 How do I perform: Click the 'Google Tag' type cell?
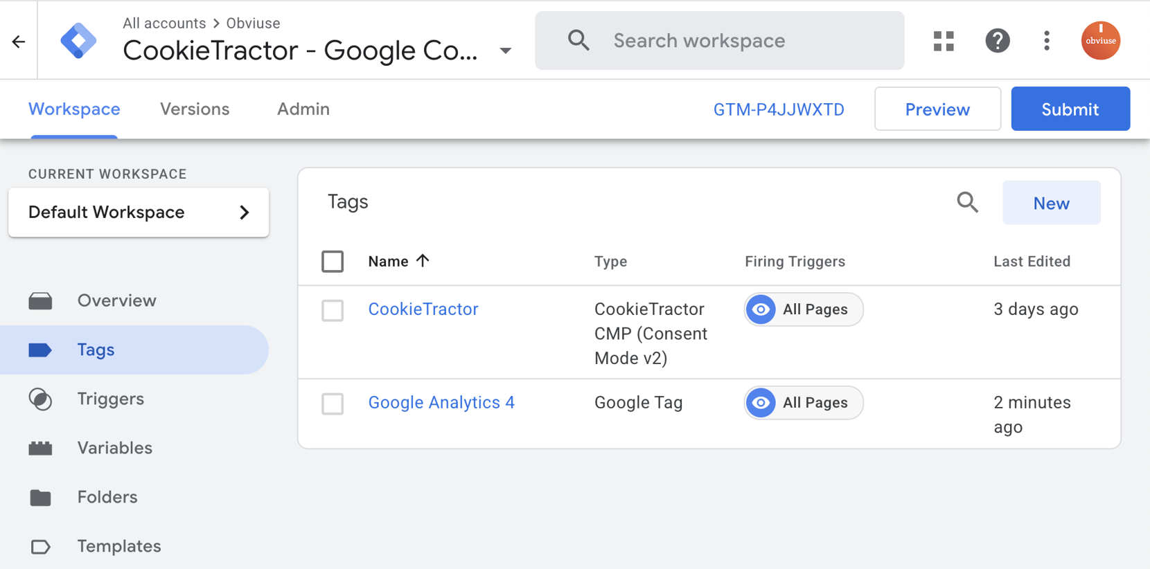pos(638,403)
